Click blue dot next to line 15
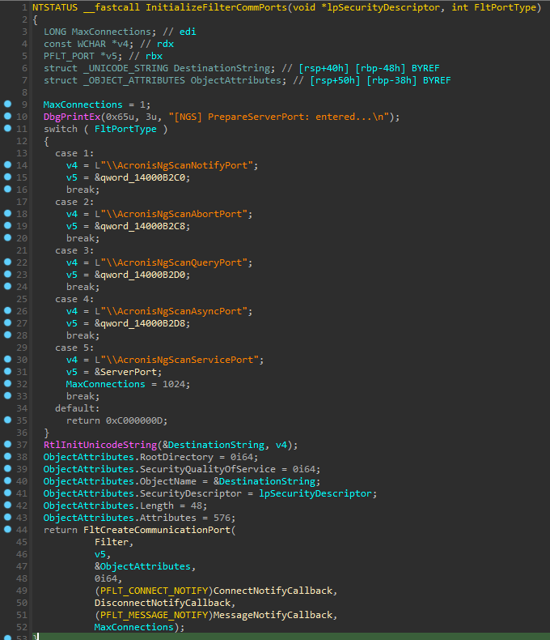 pos(7,177)
